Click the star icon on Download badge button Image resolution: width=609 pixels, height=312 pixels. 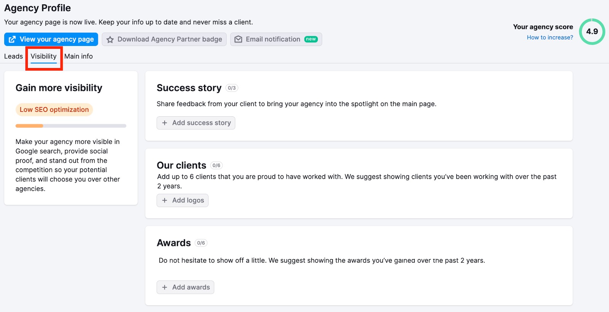tap(110, 40)
